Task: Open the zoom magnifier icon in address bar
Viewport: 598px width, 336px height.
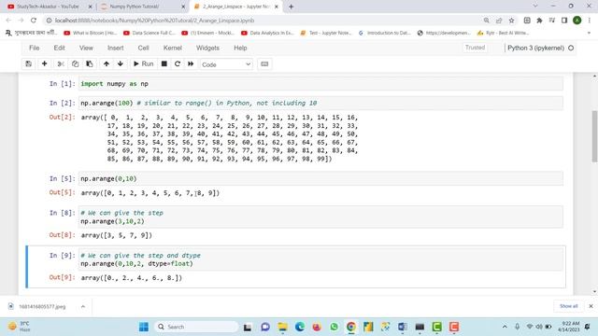Action: coord(486,21)
